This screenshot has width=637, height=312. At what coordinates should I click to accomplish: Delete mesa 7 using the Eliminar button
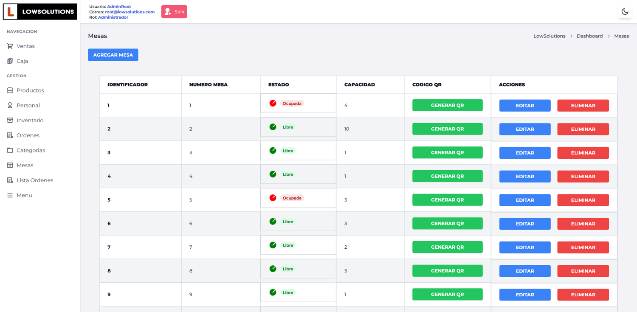click(583, 247)
